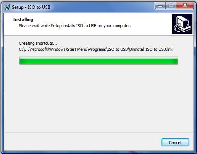
Task: Click the Cancel button
Action: [x=175, y=142]
